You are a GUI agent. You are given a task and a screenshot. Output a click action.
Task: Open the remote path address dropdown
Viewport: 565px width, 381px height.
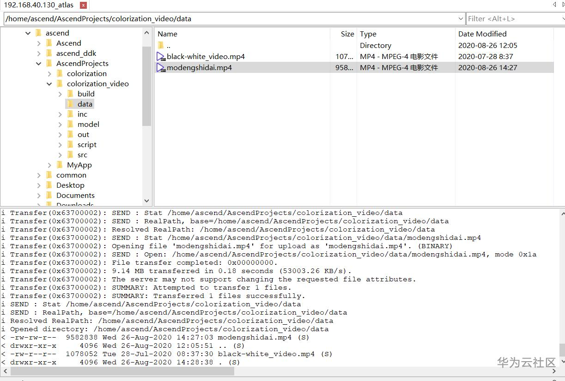[x=461, y=19]
